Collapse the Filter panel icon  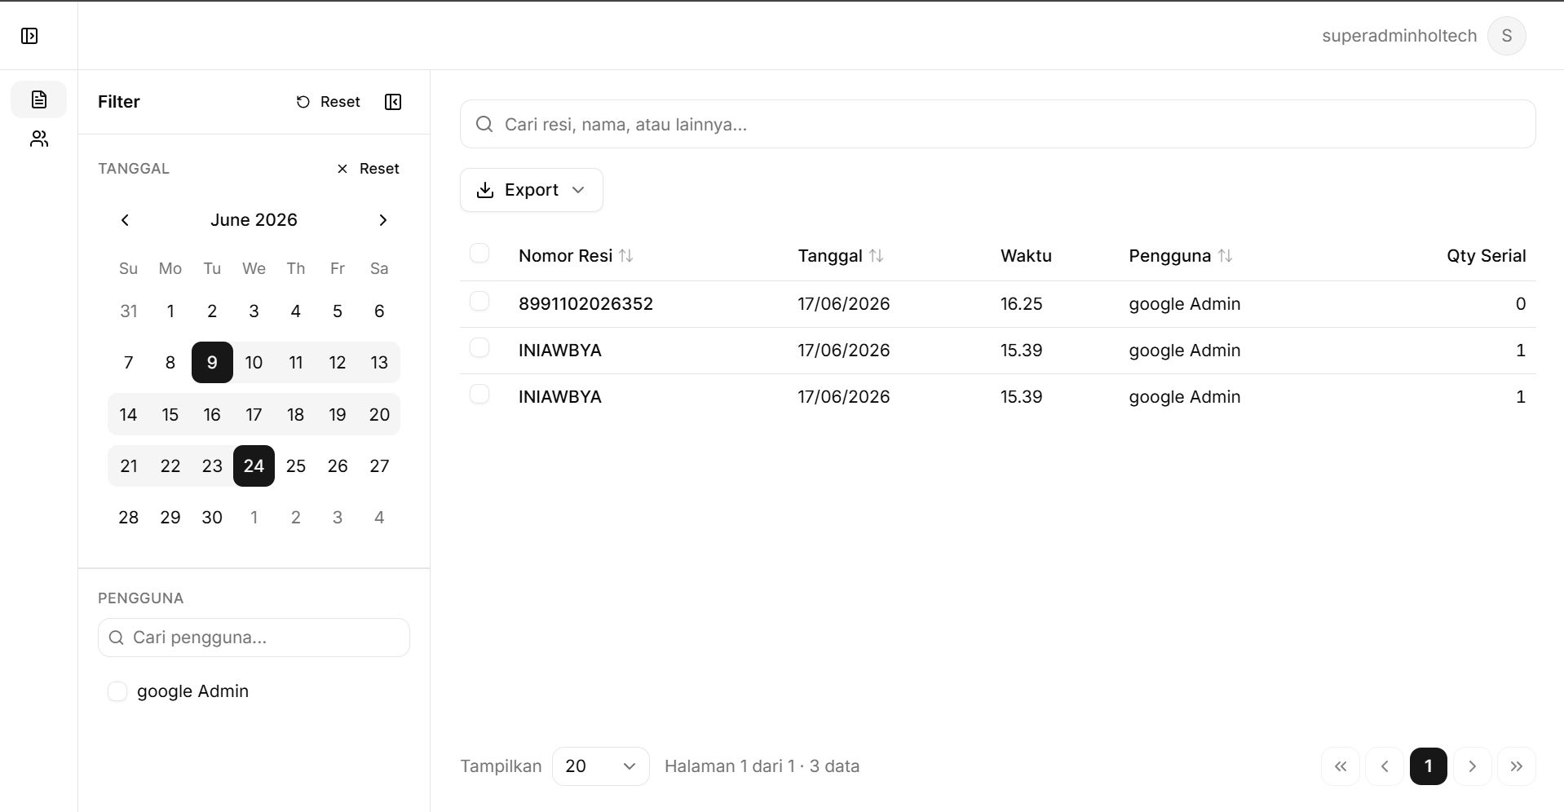click(393, 102)
